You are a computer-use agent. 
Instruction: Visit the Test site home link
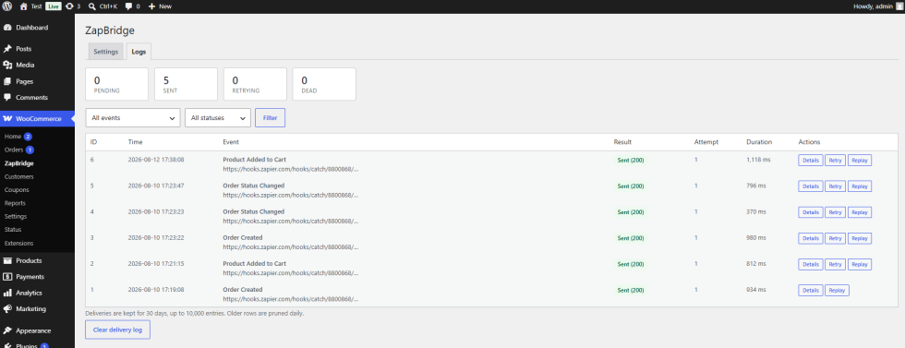coord(30,6)
